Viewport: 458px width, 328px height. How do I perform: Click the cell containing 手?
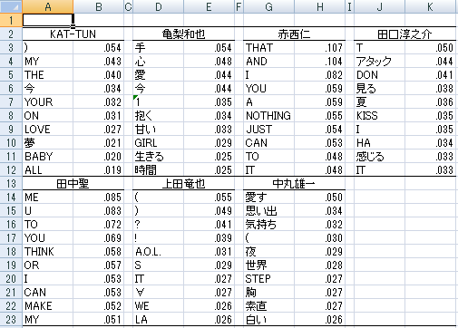click(x=158, y=47)
